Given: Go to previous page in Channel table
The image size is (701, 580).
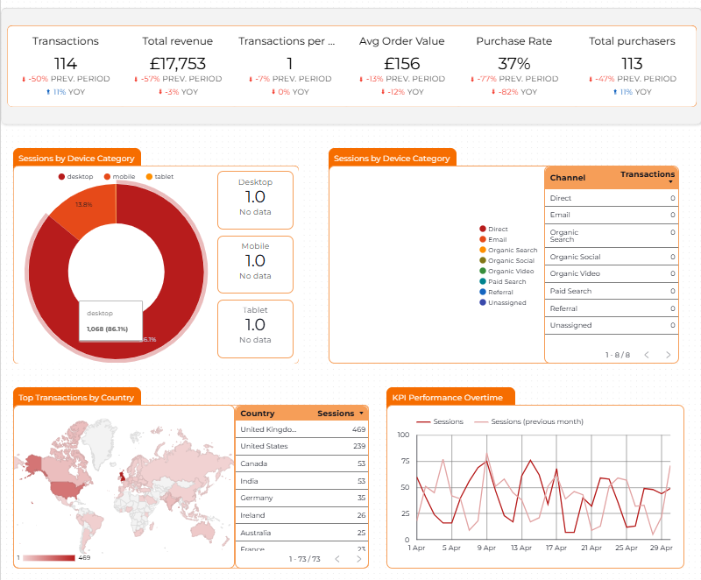Looking at the screenshot, I should (x=647, y=355).
